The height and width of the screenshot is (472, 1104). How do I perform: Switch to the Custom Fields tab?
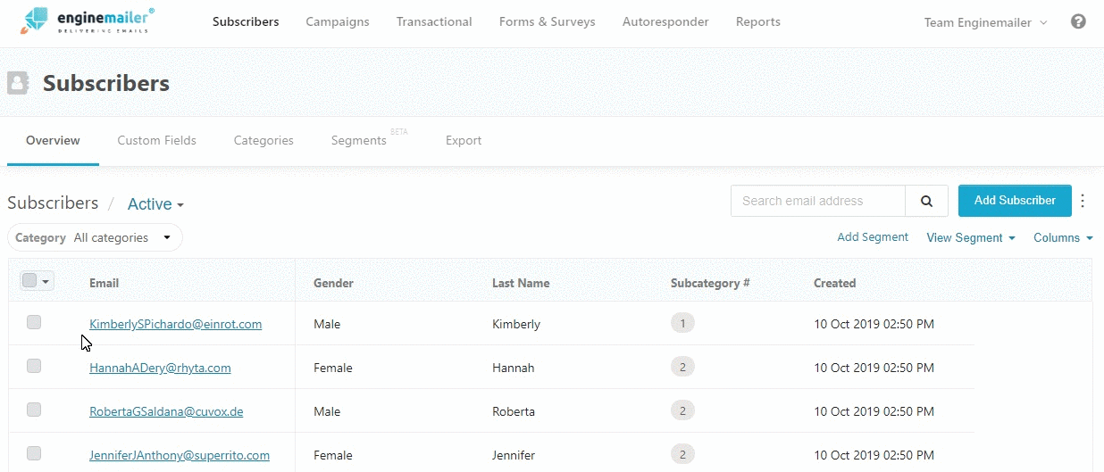pyautogui.click(x=156, y=140)
